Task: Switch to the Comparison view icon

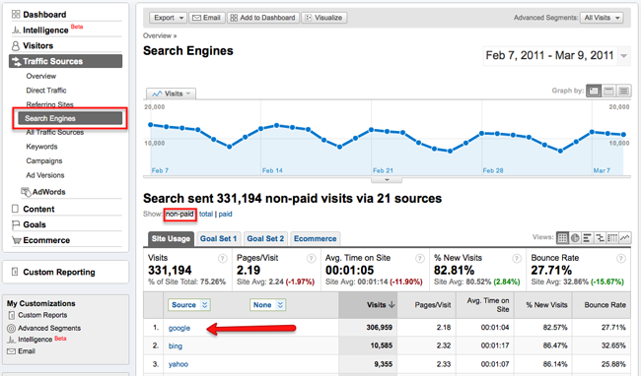Action: pyautogui.click(x=600, y=238)
